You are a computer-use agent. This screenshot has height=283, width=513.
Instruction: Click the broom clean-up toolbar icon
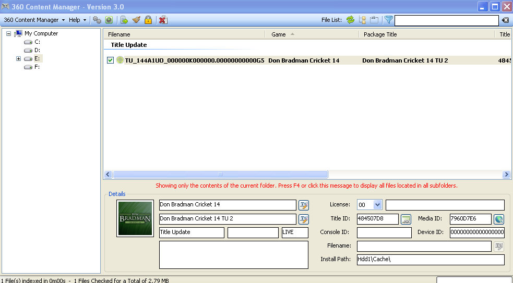click(x=136, y=20)
